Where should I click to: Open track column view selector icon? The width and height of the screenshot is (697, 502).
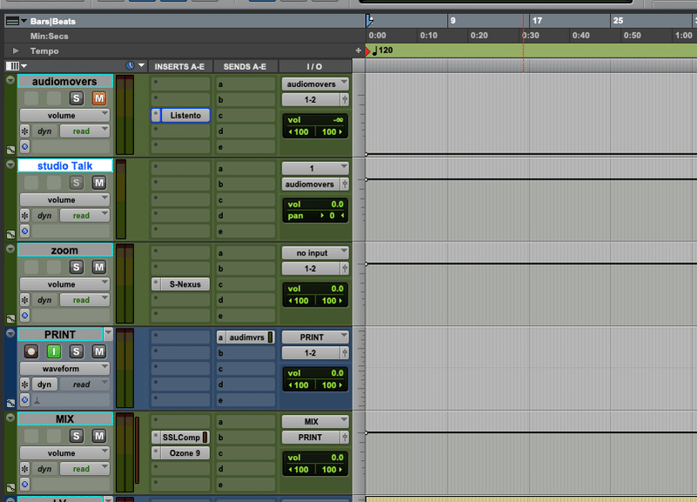coord(16,66)
